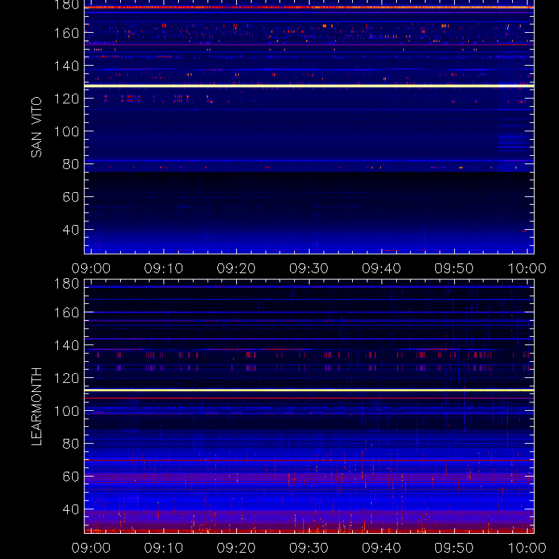
Task: Pick the 09:40 time label under San Vito plot
Action: [x=382, y=268]
